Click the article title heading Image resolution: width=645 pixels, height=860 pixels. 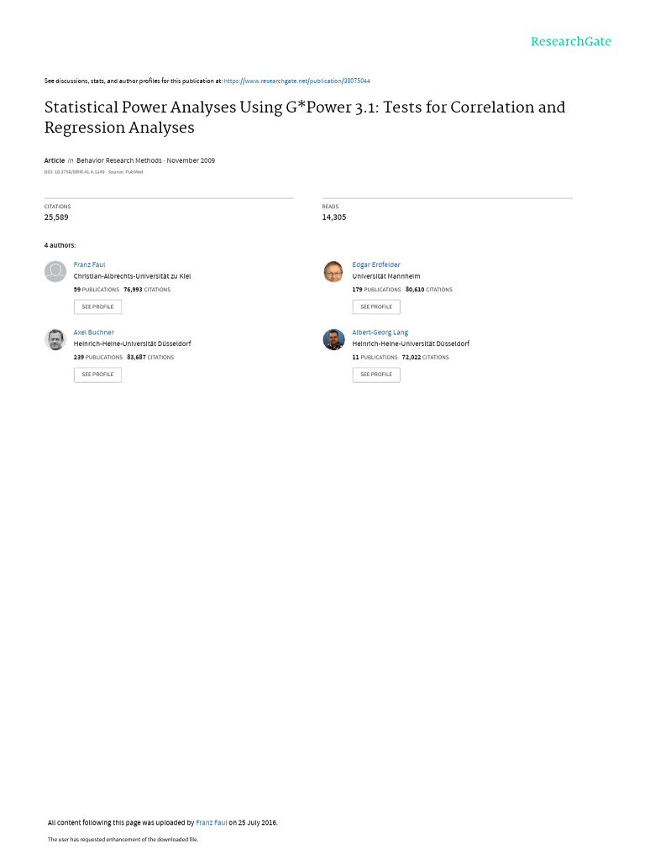304,117
